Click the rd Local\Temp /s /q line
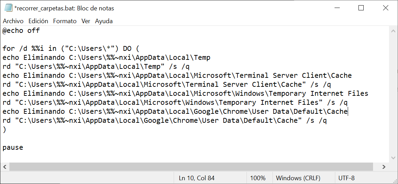The image size is (398, 184). pos(96,66)
